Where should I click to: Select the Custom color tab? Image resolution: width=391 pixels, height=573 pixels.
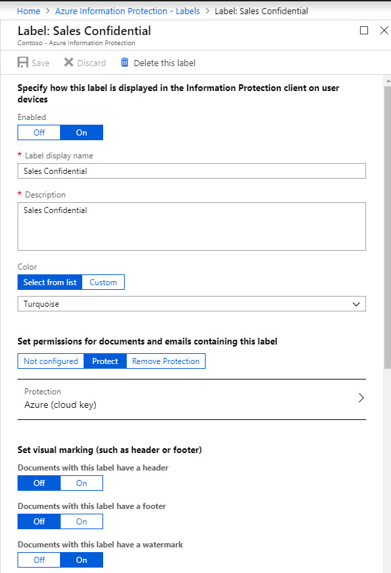click(x=103, y=282)
